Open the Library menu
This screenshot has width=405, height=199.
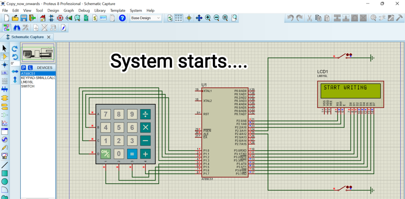100,10
